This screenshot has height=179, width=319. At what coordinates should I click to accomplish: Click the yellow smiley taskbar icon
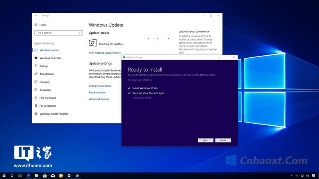(61, 176)
